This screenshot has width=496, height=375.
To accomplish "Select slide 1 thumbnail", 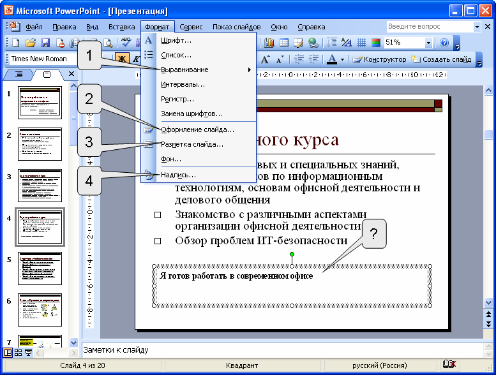I will (40, 103).
